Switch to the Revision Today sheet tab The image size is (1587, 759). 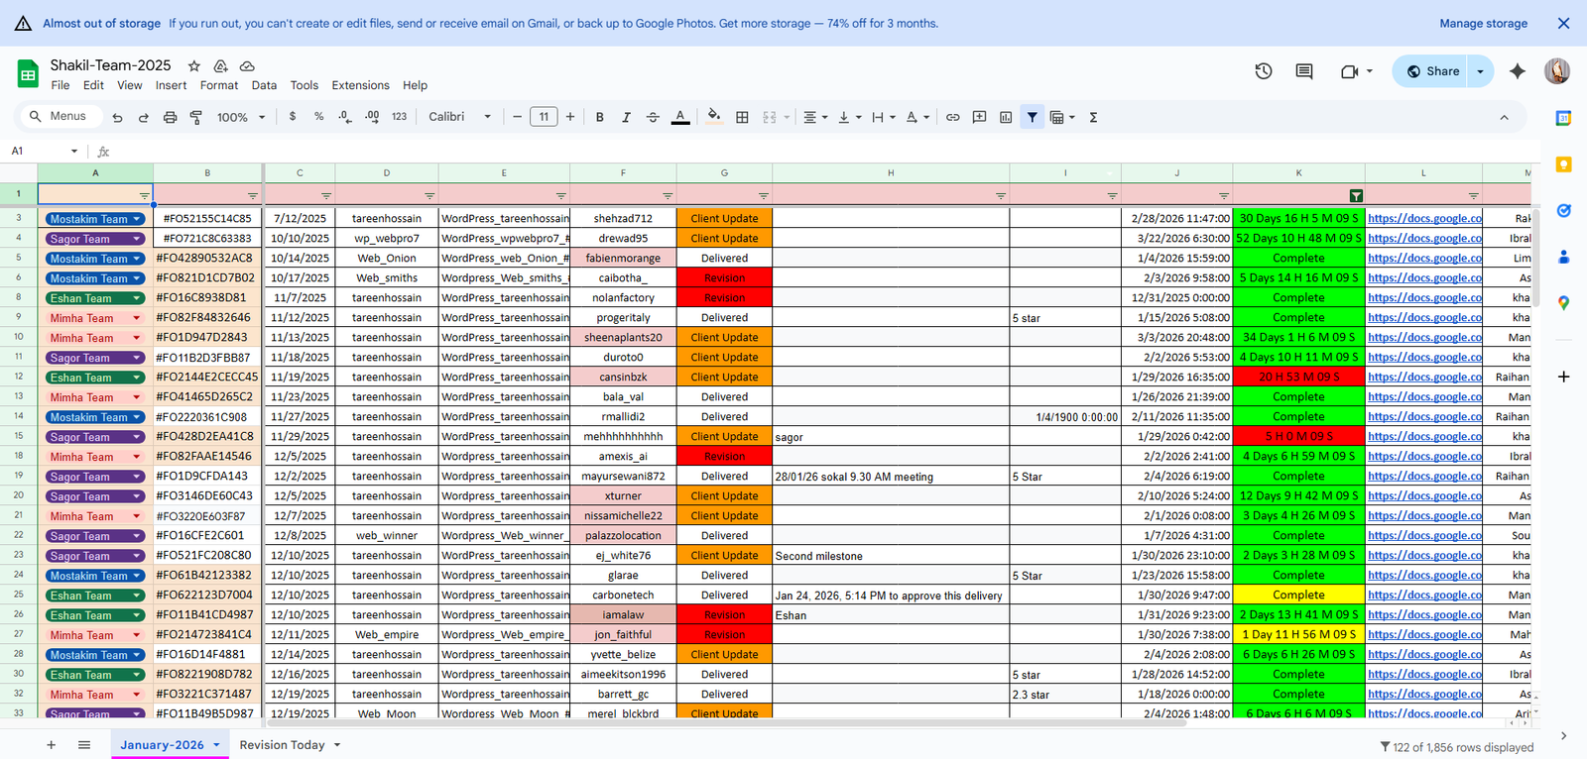(x=282, y=745)
